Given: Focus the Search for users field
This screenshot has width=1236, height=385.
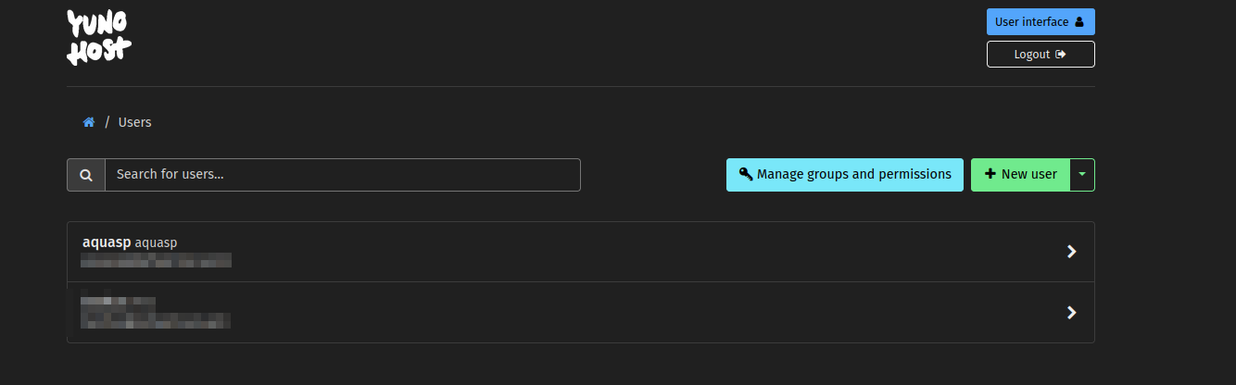Looking at the screenshot, I should coord(343,175).
